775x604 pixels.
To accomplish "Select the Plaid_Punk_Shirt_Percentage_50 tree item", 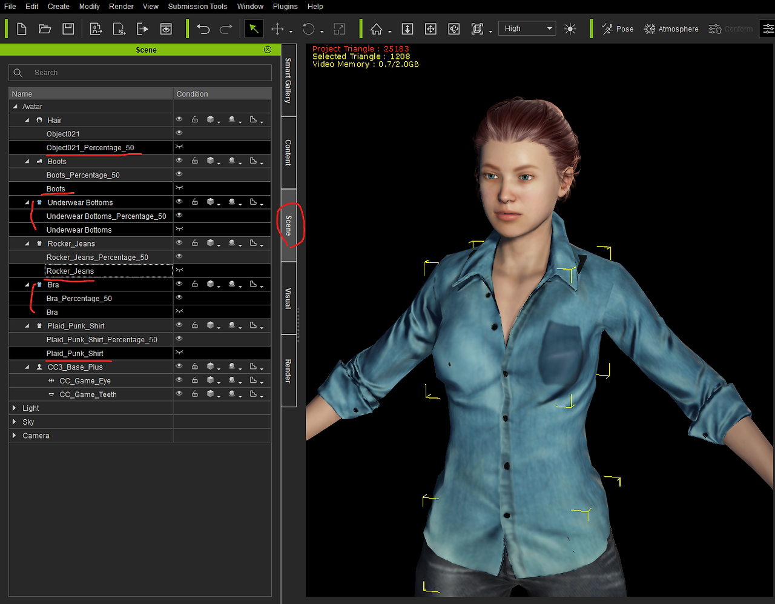I will coord(102,340).
